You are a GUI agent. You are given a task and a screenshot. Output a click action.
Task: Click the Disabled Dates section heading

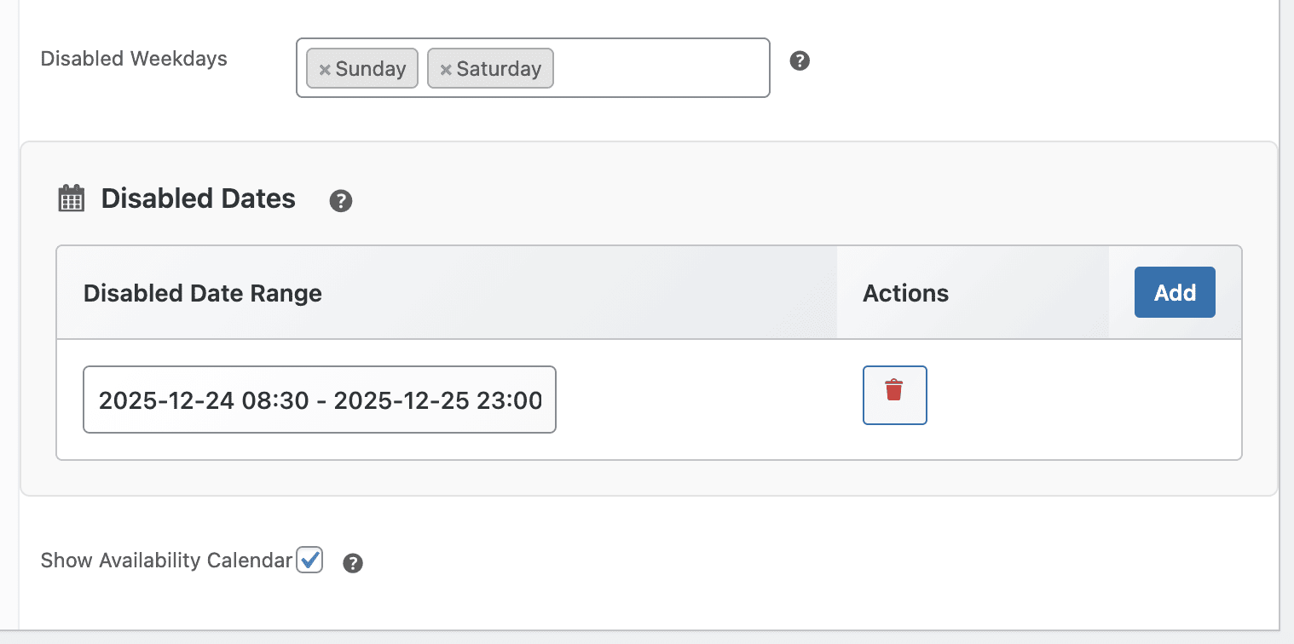coord(198,198)
